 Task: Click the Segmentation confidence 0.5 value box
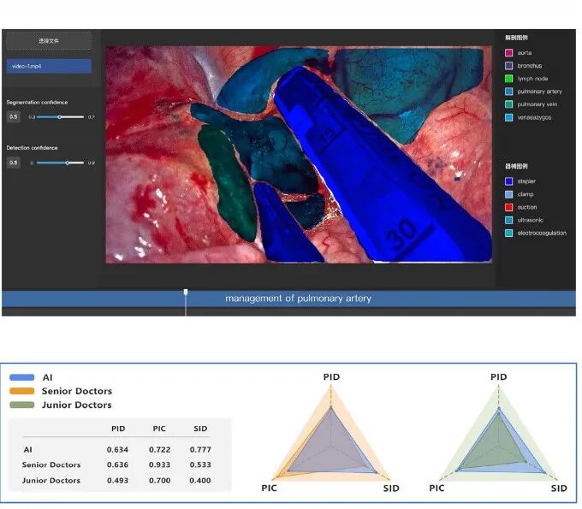coord(14,116)
